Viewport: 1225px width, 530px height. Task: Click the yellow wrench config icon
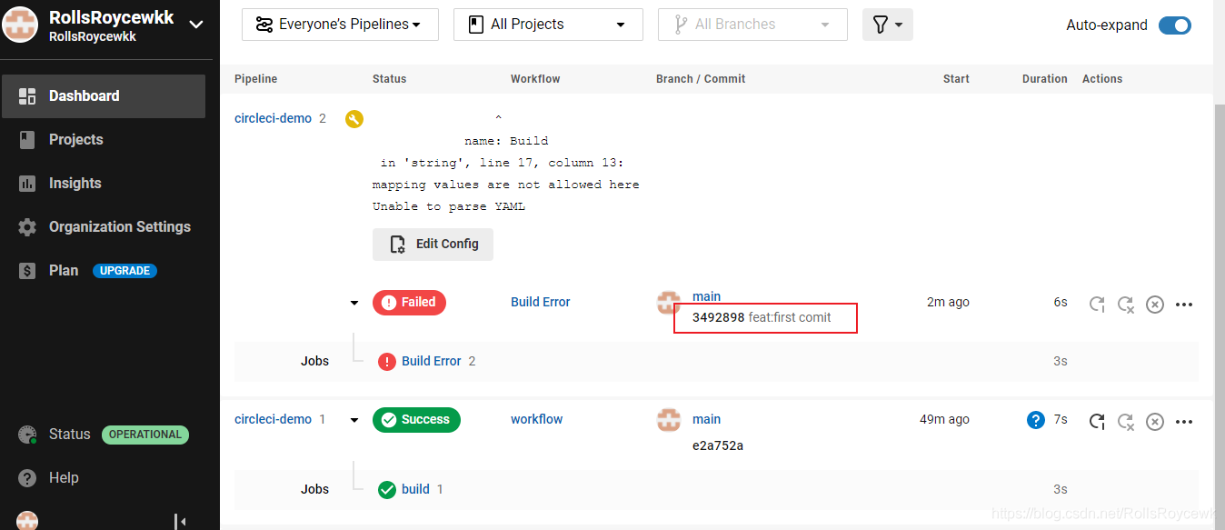pyautogui.click(x=354, y=119)
